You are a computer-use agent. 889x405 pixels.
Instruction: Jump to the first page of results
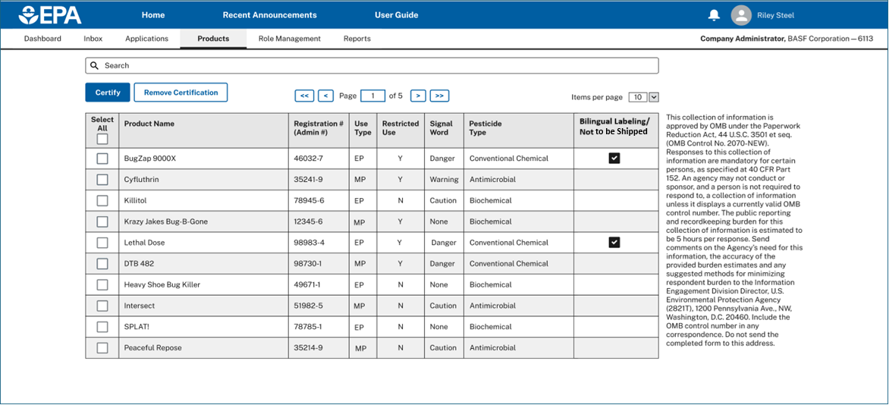pos(304,96)
